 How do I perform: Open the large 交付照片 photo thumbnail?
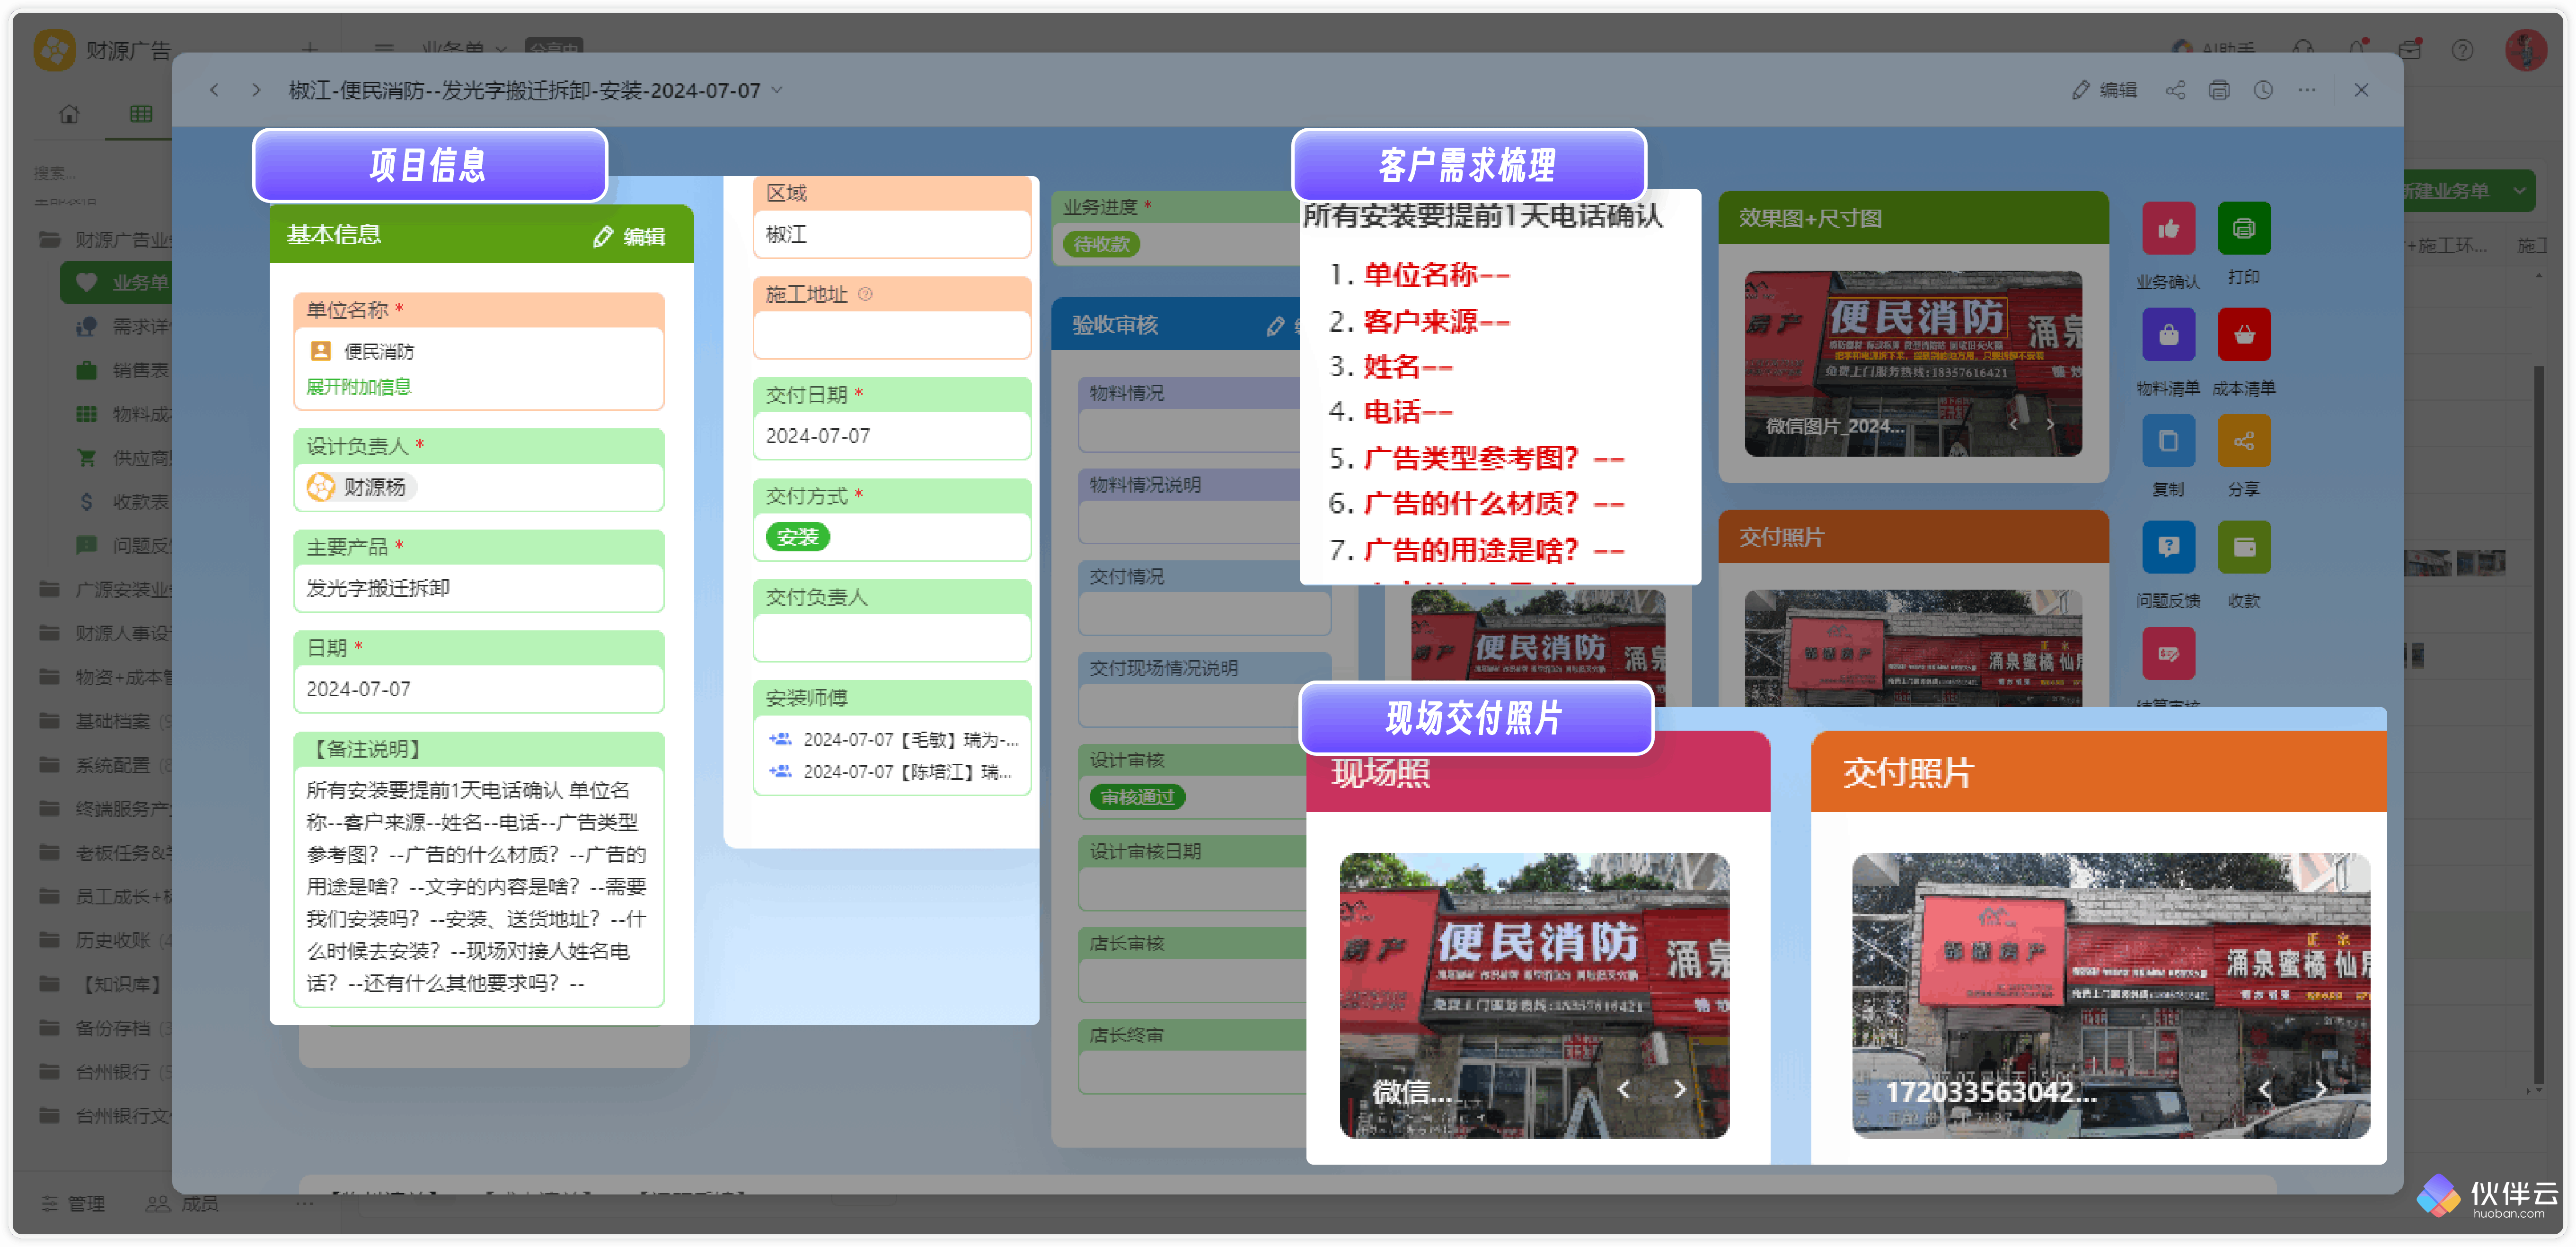click(x=2110, y=996)
